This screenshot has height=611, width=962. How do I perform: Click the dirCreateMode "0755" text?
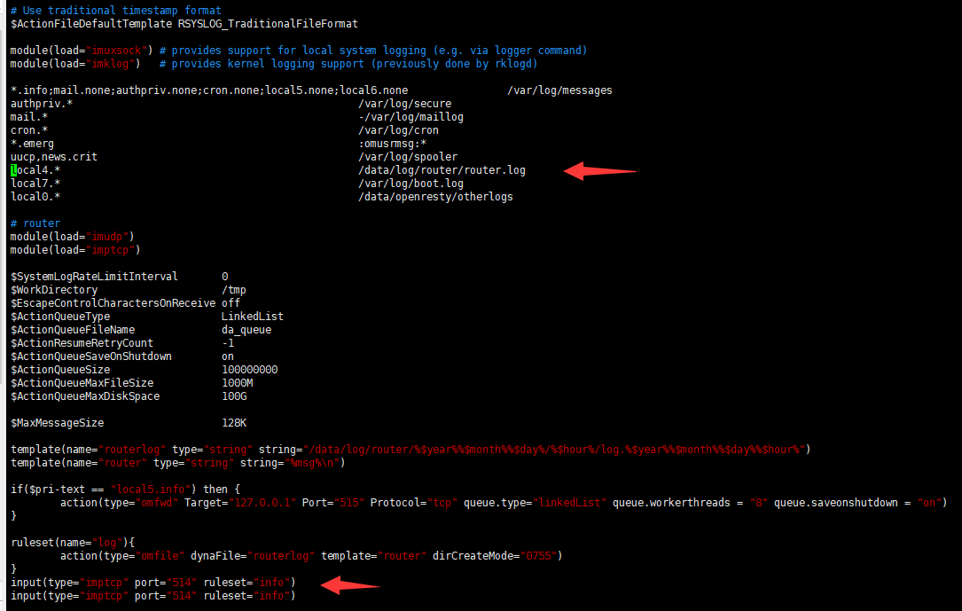coord(541,556)
